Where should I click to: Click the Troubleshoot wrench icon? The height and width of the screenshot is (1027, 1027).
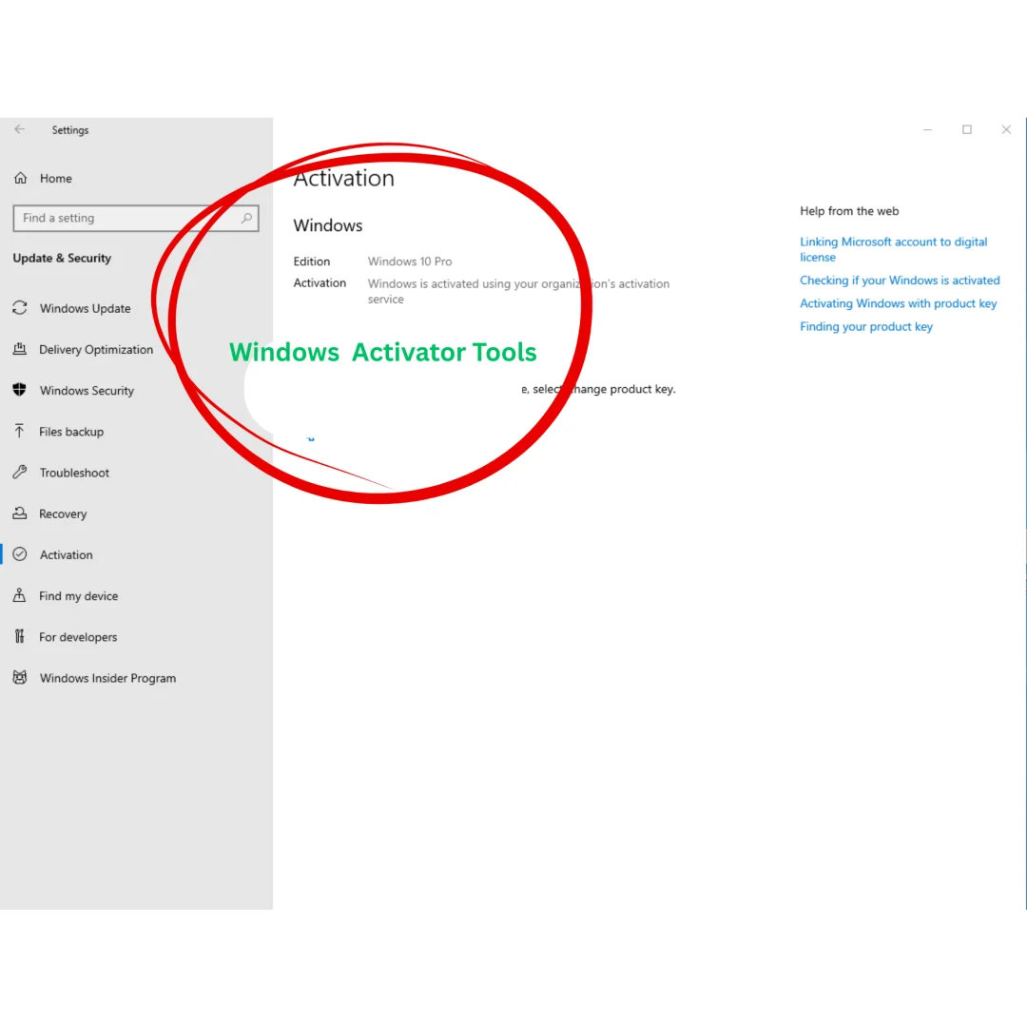[19, 473]
